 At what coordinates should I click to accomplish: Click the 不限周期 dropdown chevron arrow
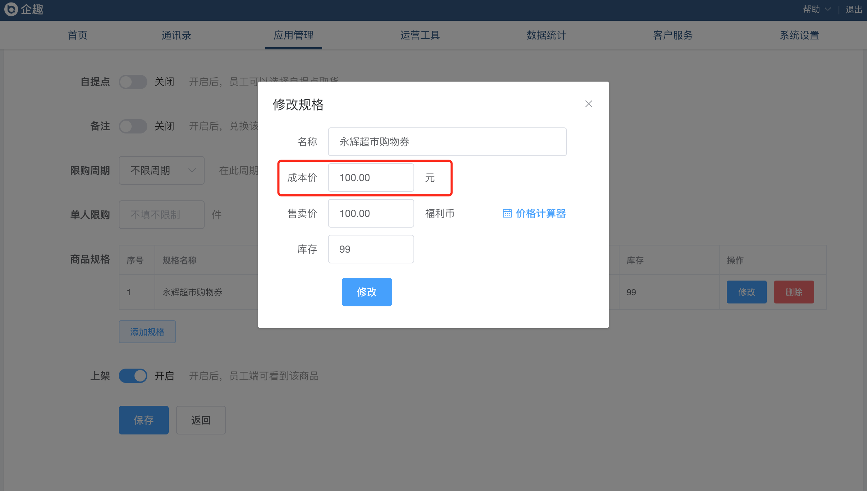click(x=192, y=170)
